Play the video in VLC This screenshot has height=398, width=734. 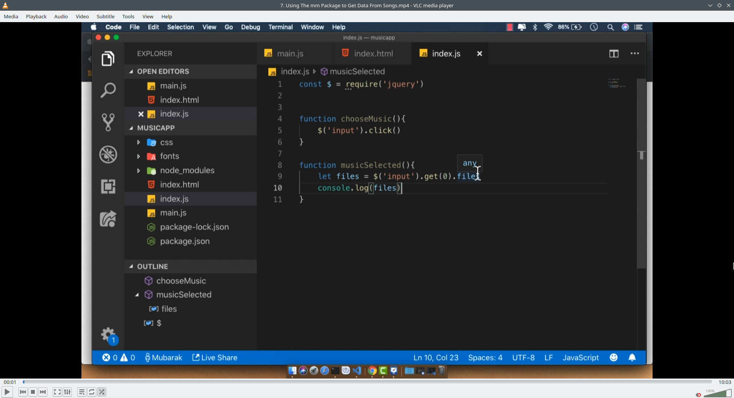pos(7,392)
